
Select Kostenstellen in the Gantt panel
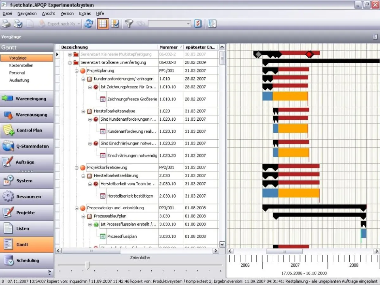pos(21,66)
